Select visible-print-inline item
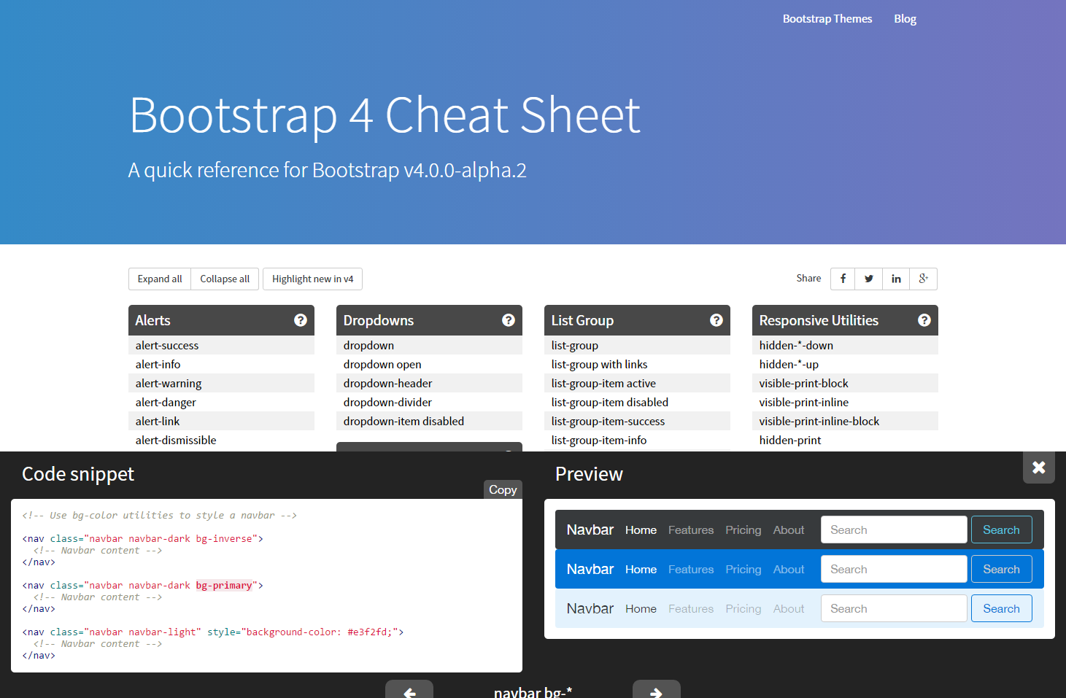The image size is (1066, 698). [x=845, y=402]
